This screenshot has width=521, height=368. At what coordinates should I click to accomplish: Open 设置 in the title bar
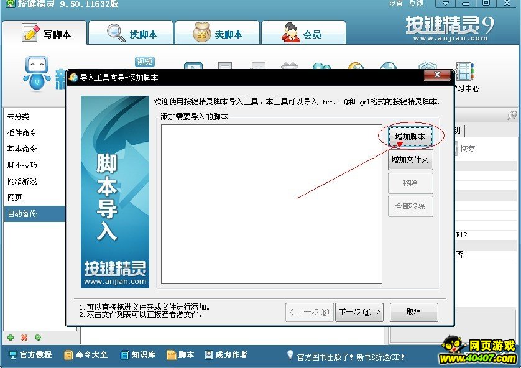[396, 3]
